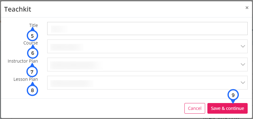Viewport: 253px width, 119px height.
Task: Click the Instructor Plan field label
Action: (x=23, y=61)
